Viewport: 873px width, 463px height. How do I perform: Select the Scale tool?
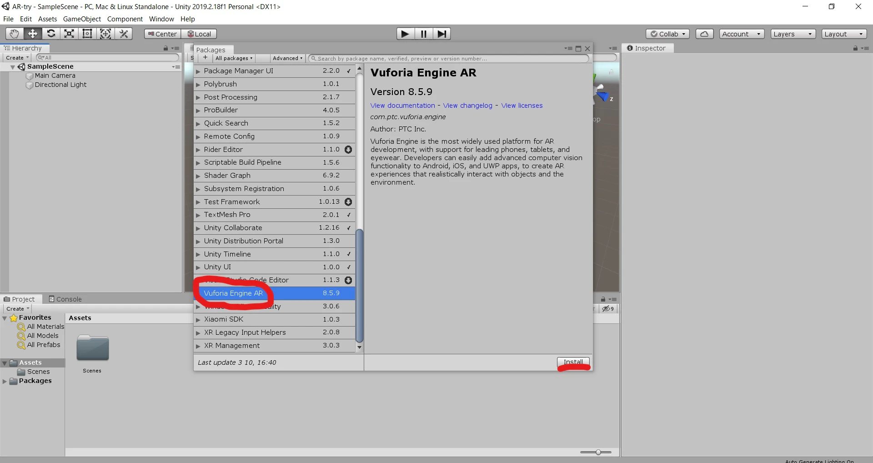tap(69, 34)
